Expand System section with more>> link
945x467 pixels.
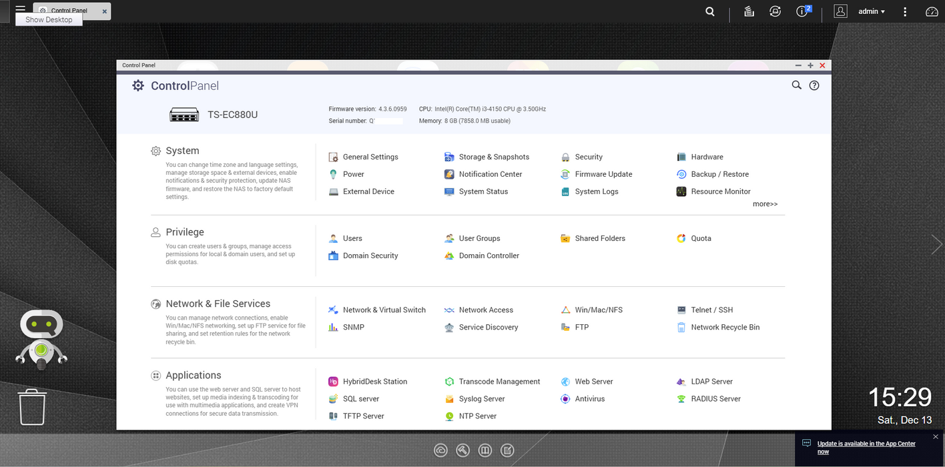765,204
